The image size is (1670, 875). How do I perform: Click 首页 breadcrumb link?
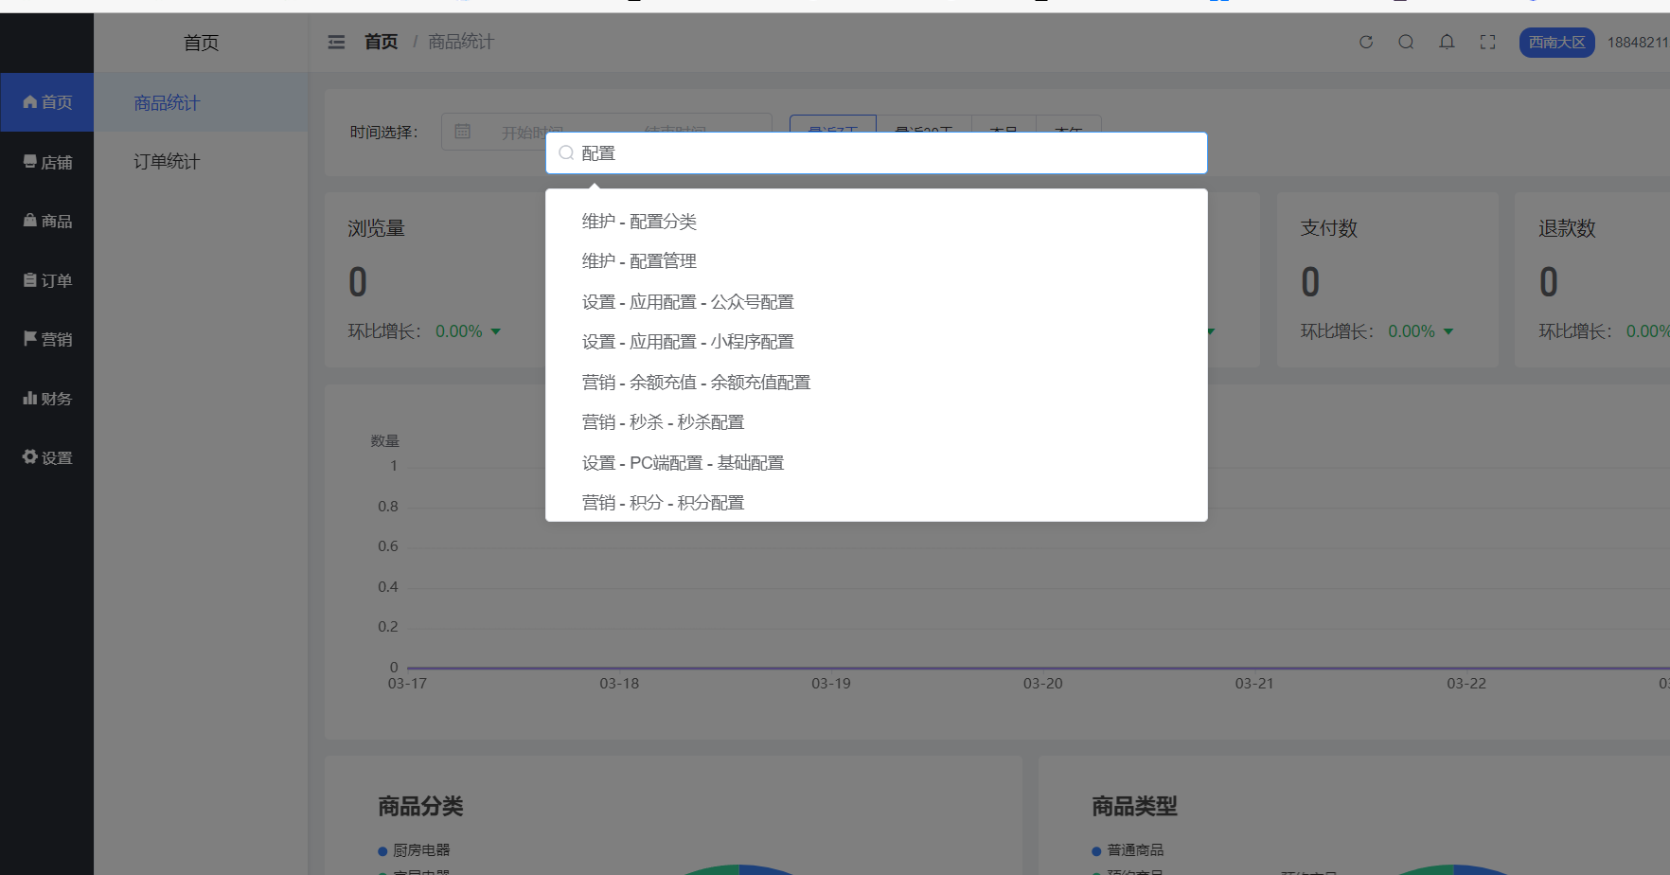coord(381,42)
